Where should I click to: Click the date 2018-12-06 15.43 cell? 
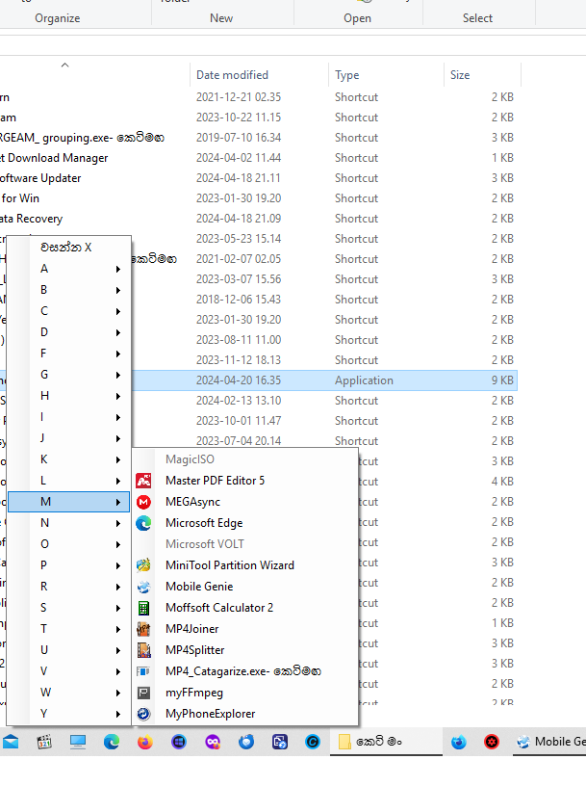point(239,300)
